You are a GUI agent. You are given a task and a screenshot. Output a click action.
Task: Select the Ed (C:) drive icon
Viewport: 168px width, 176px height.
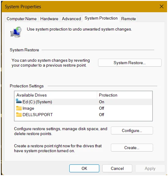(19, 101)
